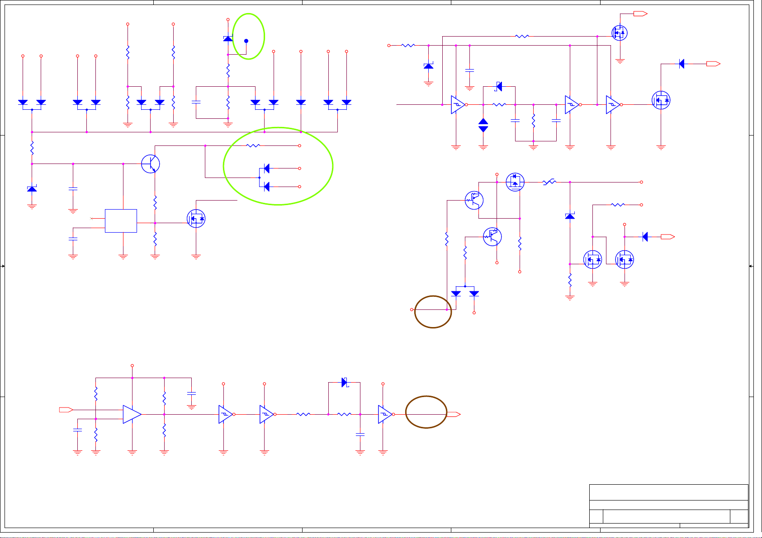
Task: Select the Schottky diode bridging the bottom circuit resistor
Action: (345, 383)
